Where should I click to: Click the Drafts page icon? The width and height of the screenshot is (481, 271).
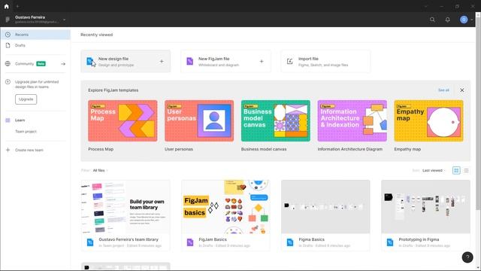[8, 45]
